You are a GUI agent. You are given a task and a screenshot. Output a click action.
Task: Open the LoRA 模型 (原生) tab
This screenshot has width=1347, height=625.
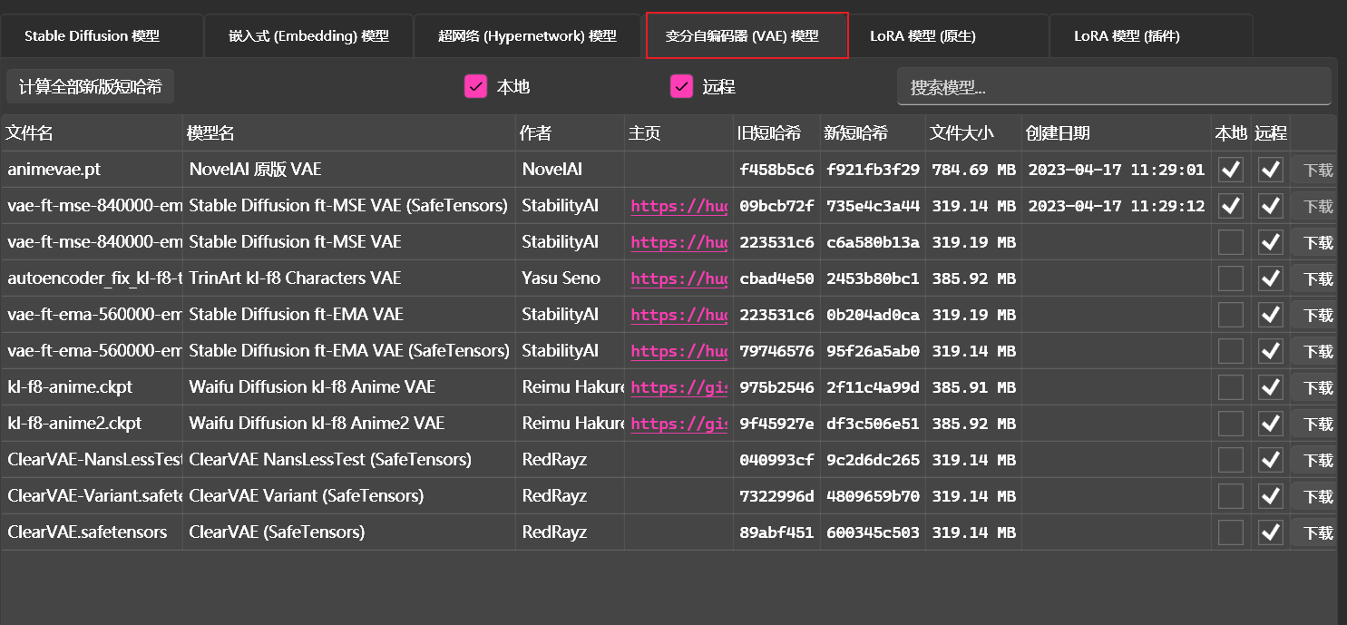(x=922, y=36)
